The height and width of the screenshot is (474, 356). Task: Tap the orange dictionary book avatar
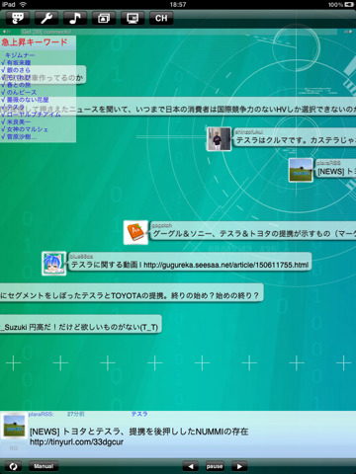[x=135, y=232]
